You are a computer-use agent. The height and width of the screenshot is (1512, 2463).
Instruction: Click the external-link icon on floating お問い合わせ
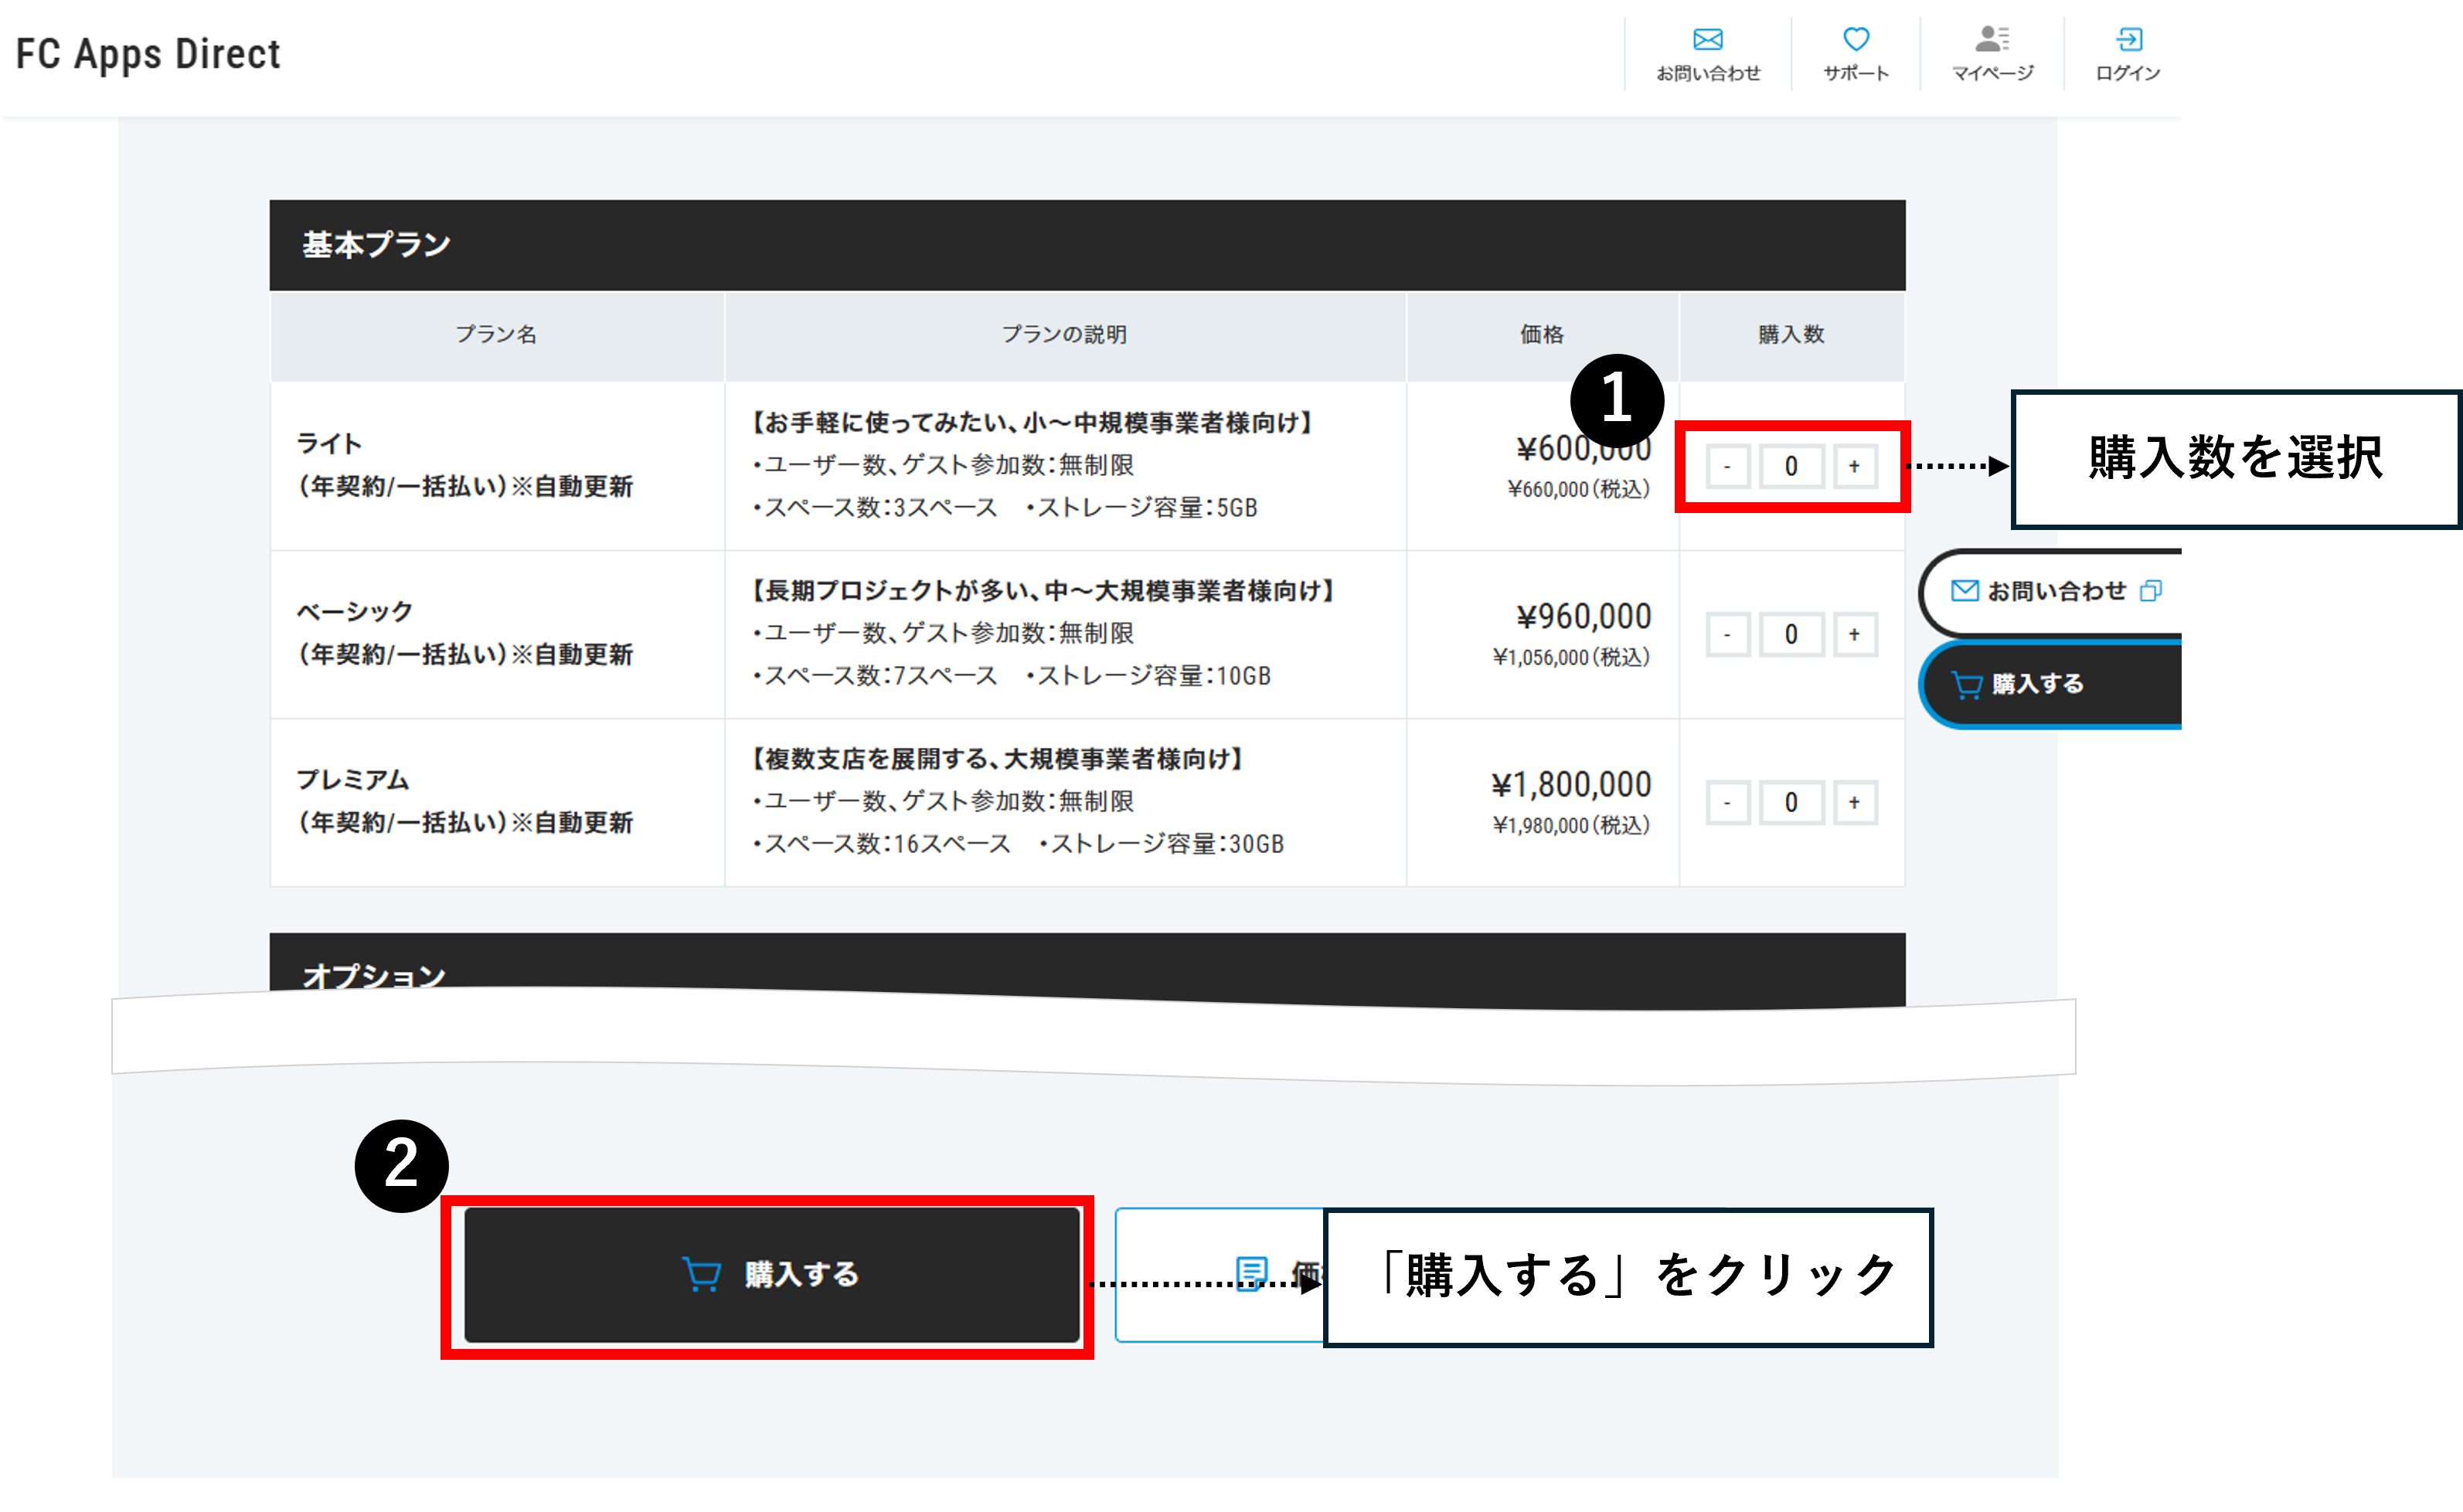(x=2150, y=591)
